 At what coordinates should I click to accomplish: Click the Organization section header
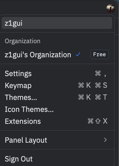(22, 41)
